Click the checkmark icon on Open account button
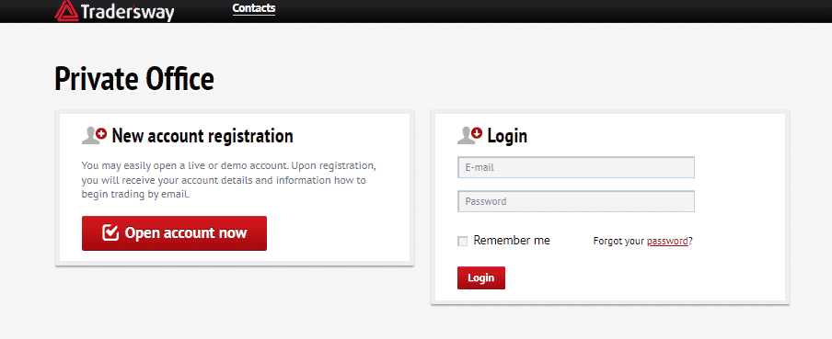This screenshot has width=832, height=339. [x=110, y=232]
